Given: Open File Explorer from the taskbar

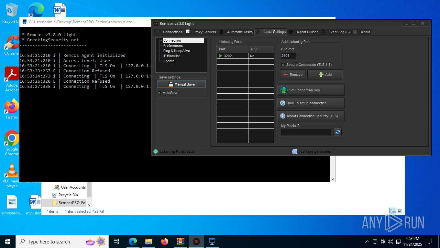Looking at the screenshot, I should 148,242.
